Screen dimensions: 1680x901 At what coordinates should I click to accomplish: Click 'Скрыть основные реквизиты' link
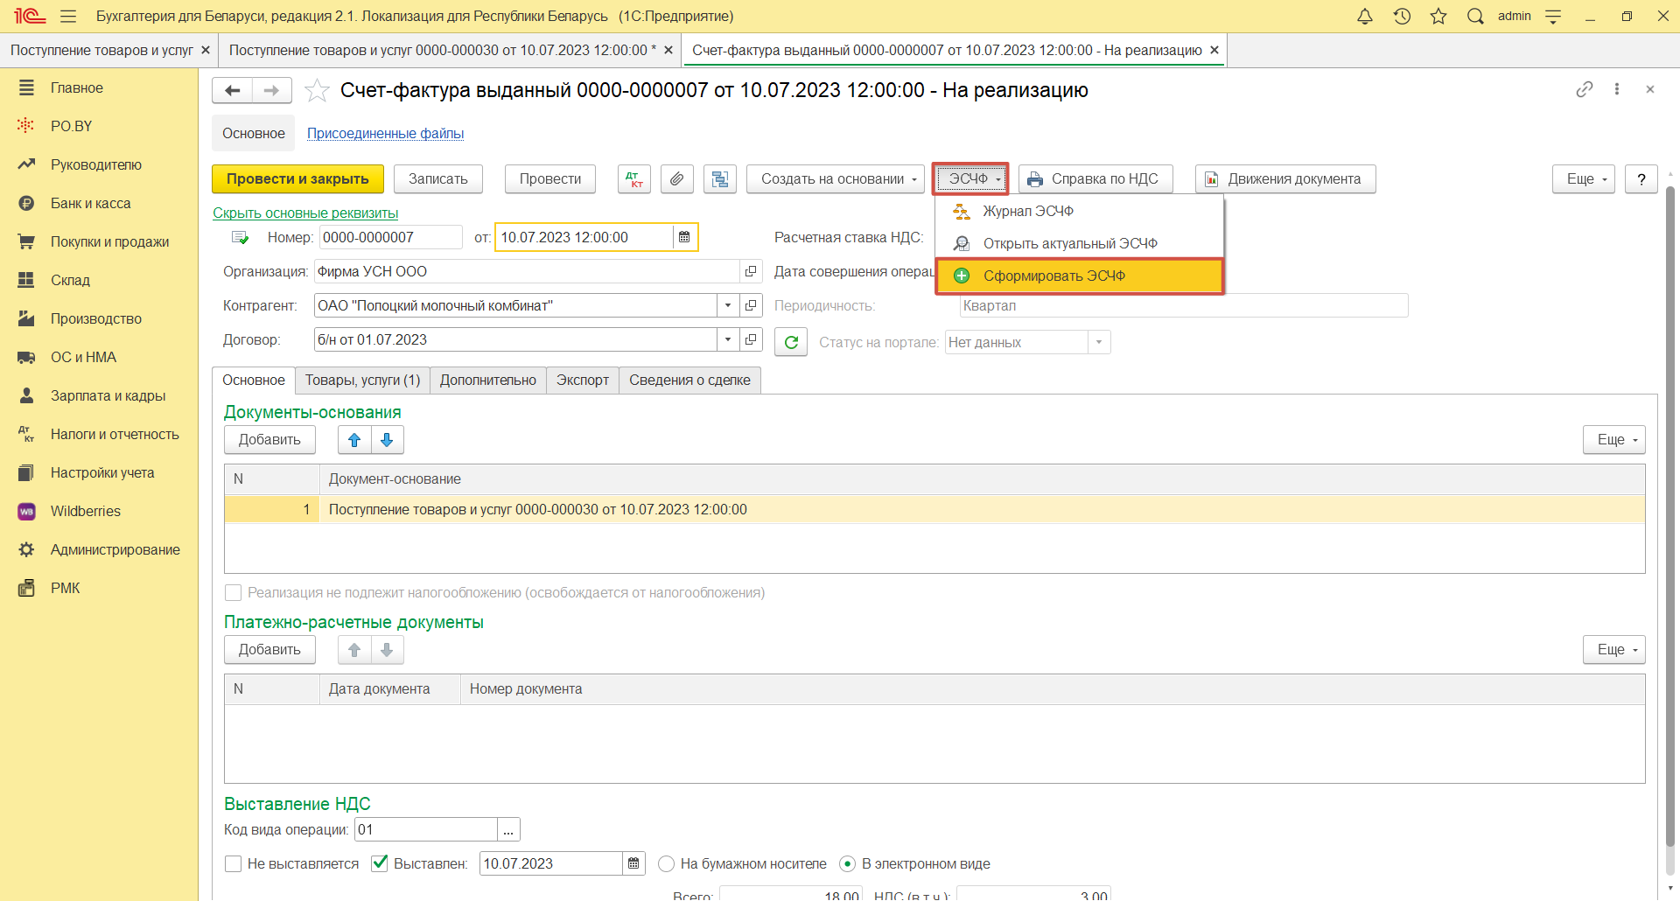tap(305, 213)
